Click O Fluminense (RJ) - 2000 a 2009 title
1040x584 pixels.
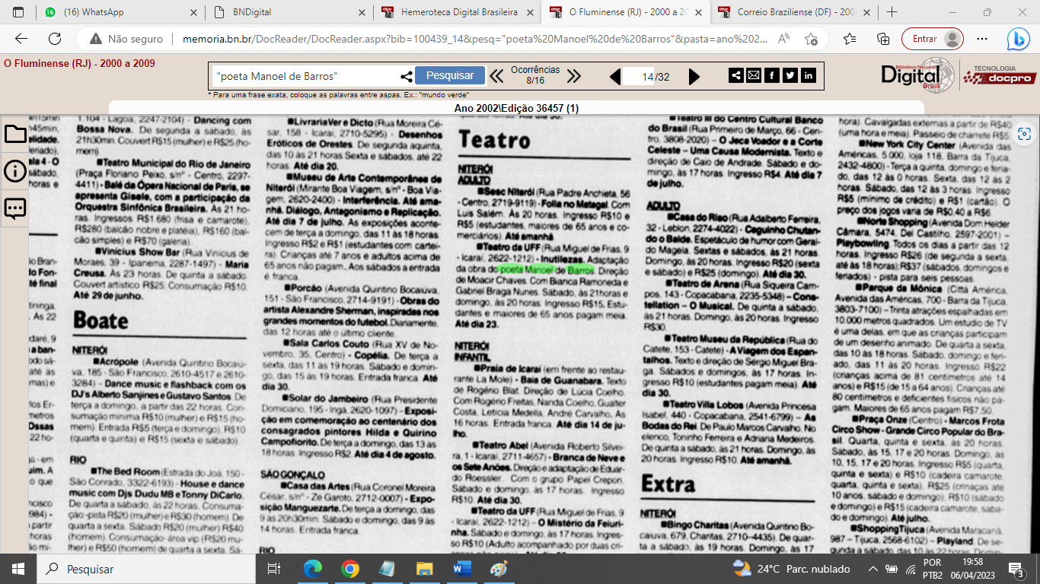point(79,63)
